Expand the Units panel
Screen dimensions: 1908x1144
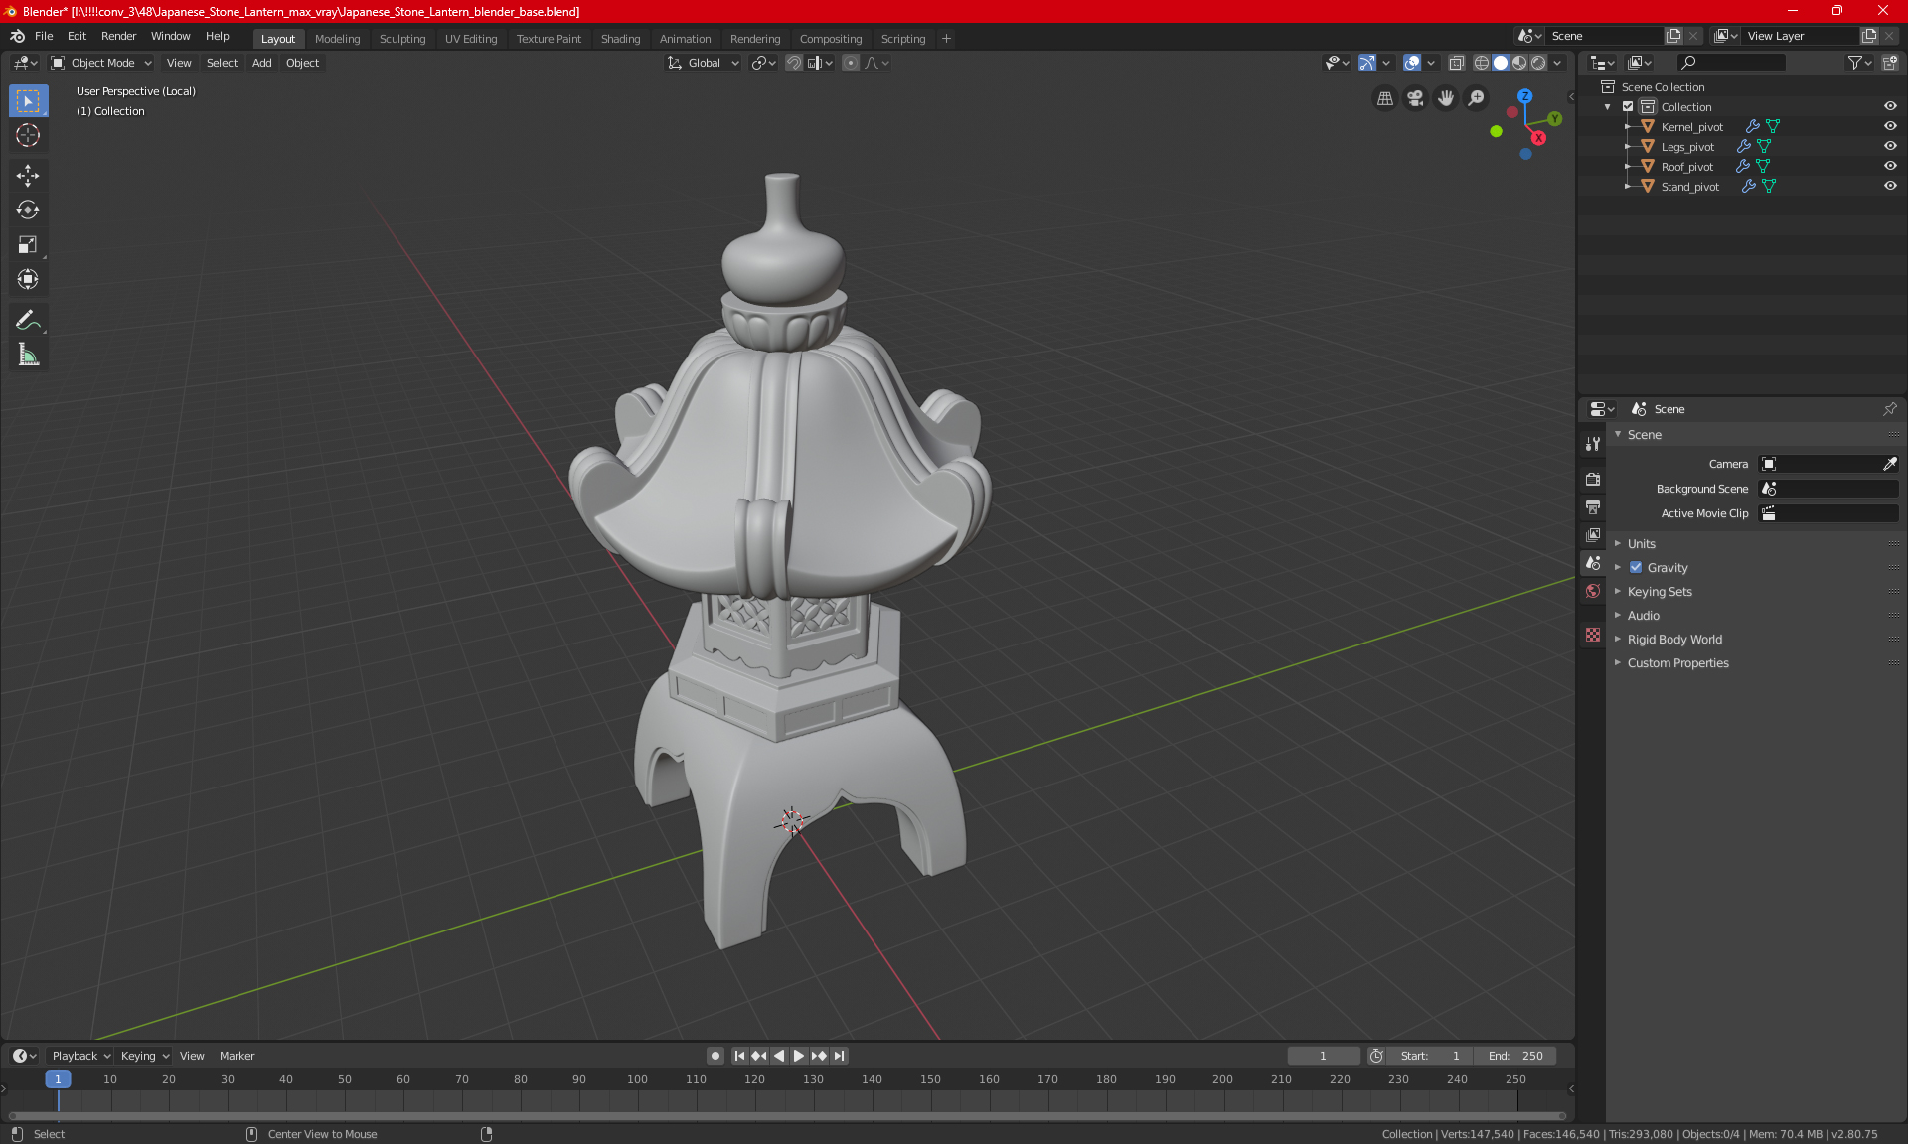coord(1642,544)
